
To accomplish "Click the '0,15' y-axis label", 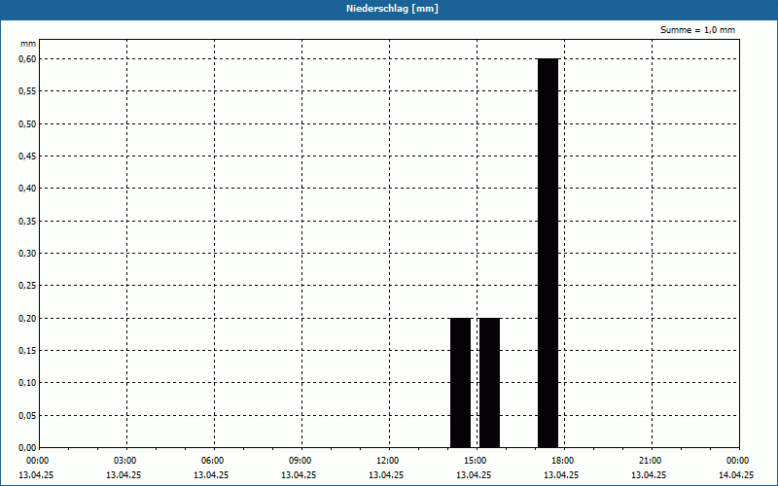I will pyautogui.click(x=28, y=351).
